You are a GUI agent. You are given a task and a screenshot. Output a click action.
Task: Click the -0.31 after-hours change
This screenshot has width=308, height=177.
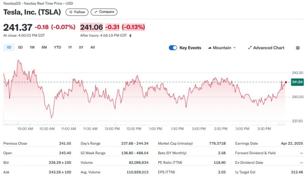pos(112,27)
